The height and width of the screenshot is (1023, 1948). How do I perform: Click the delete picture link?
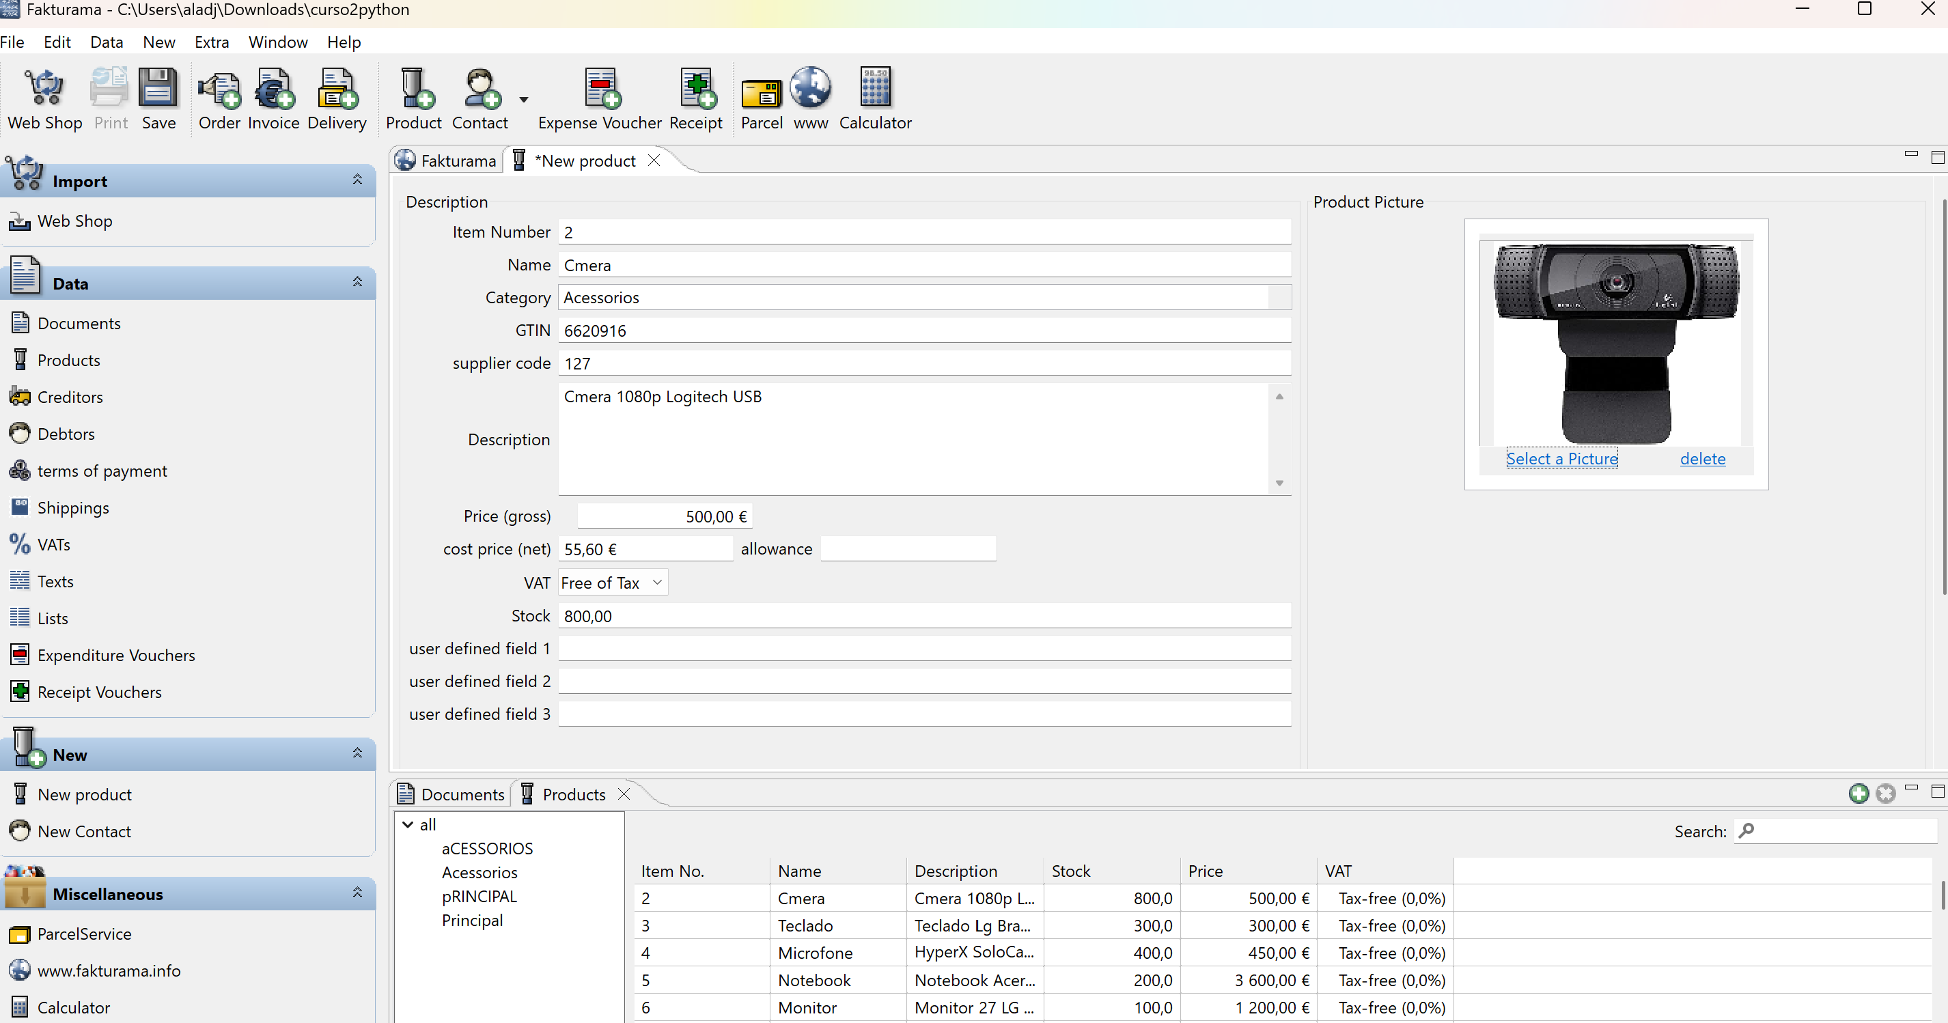1702,459
